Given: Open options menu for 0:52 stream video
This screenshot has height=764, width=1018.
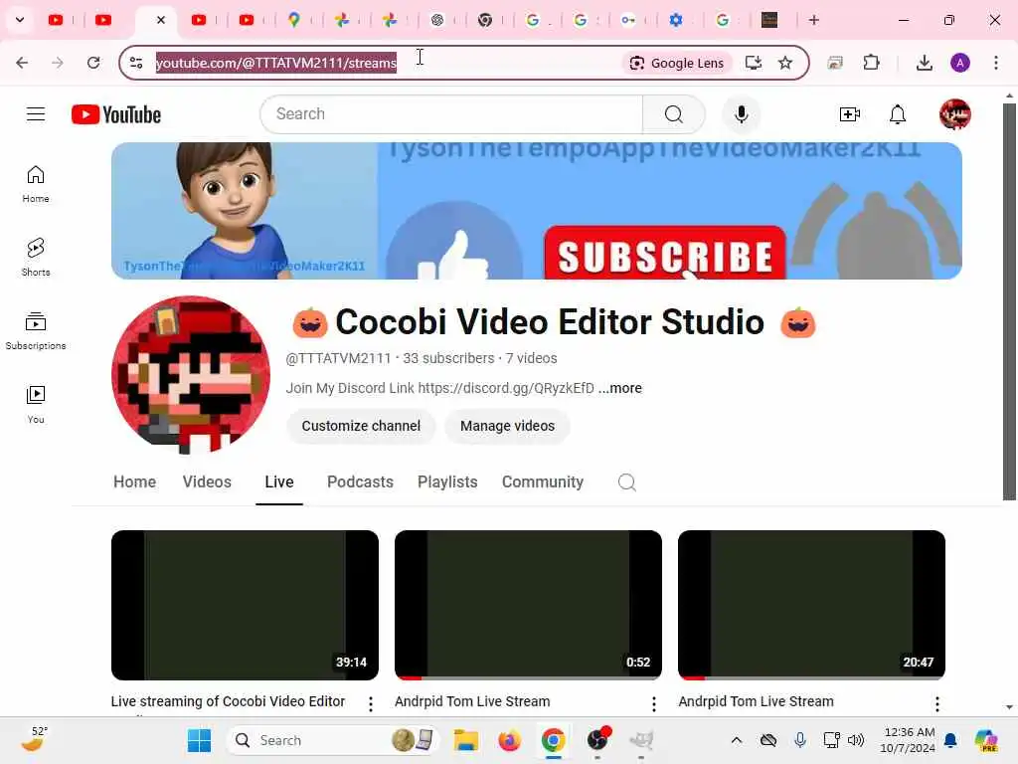Looking at the screenshot, I should (x=654, y=703).
